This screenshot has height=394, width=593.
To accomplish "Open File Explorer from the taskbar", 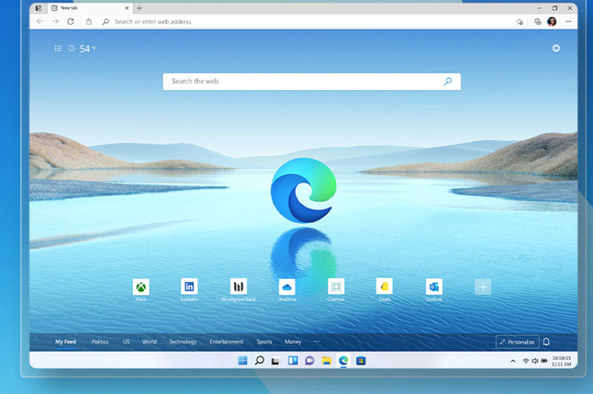I will [x=326, y=361].
